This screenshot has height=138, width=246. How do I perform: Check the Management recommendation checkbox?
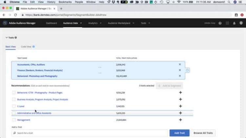coord(14,120)
